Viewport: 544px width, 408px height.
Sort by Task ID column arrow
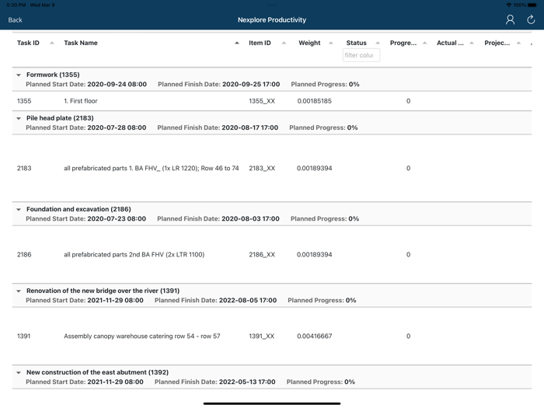click(x=52, y=43)
